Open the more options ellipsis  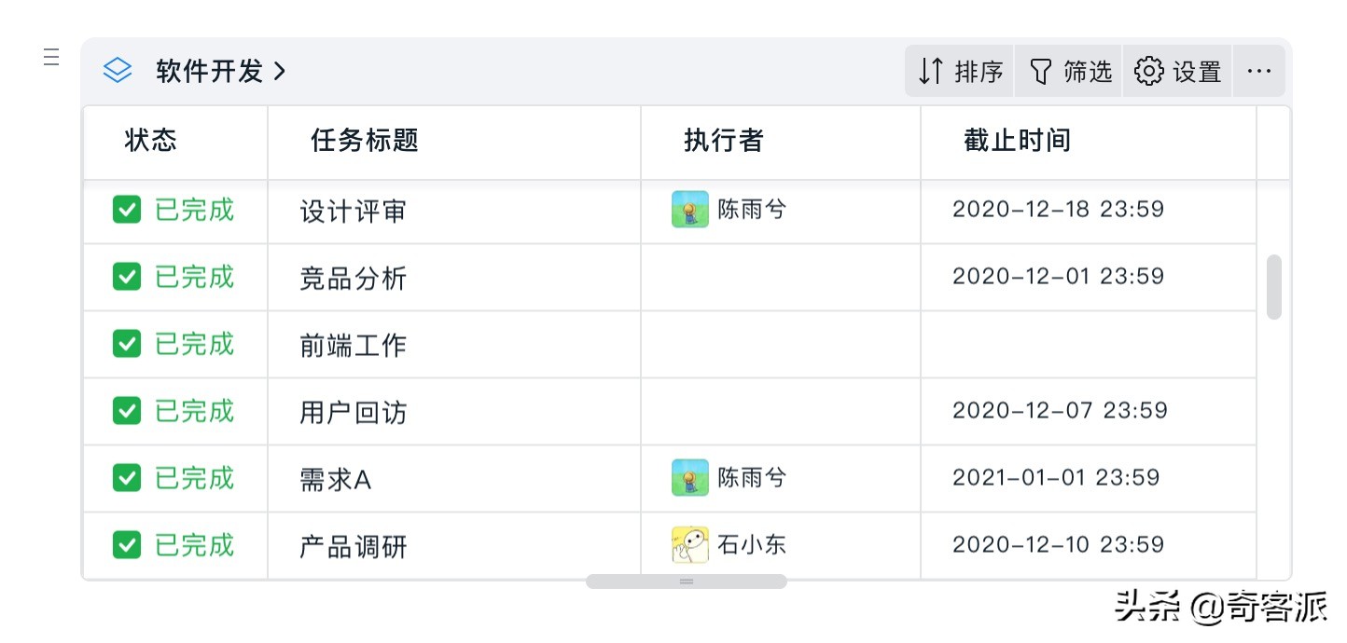point(1259,71)
